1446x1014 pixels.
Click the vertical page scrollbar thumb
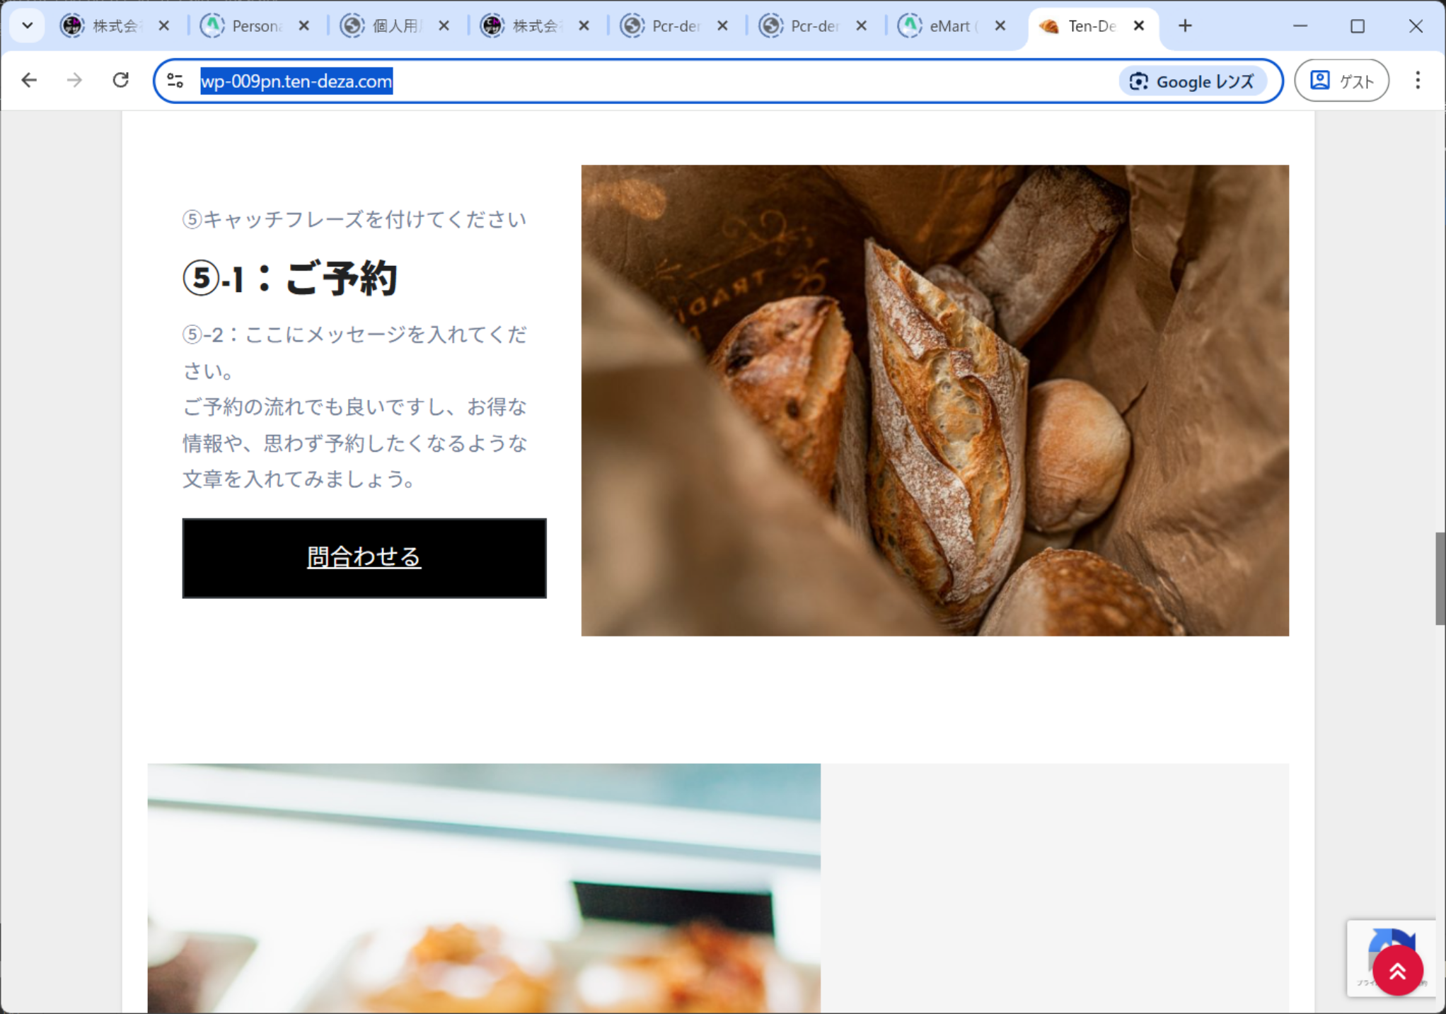coord(1440,578)
